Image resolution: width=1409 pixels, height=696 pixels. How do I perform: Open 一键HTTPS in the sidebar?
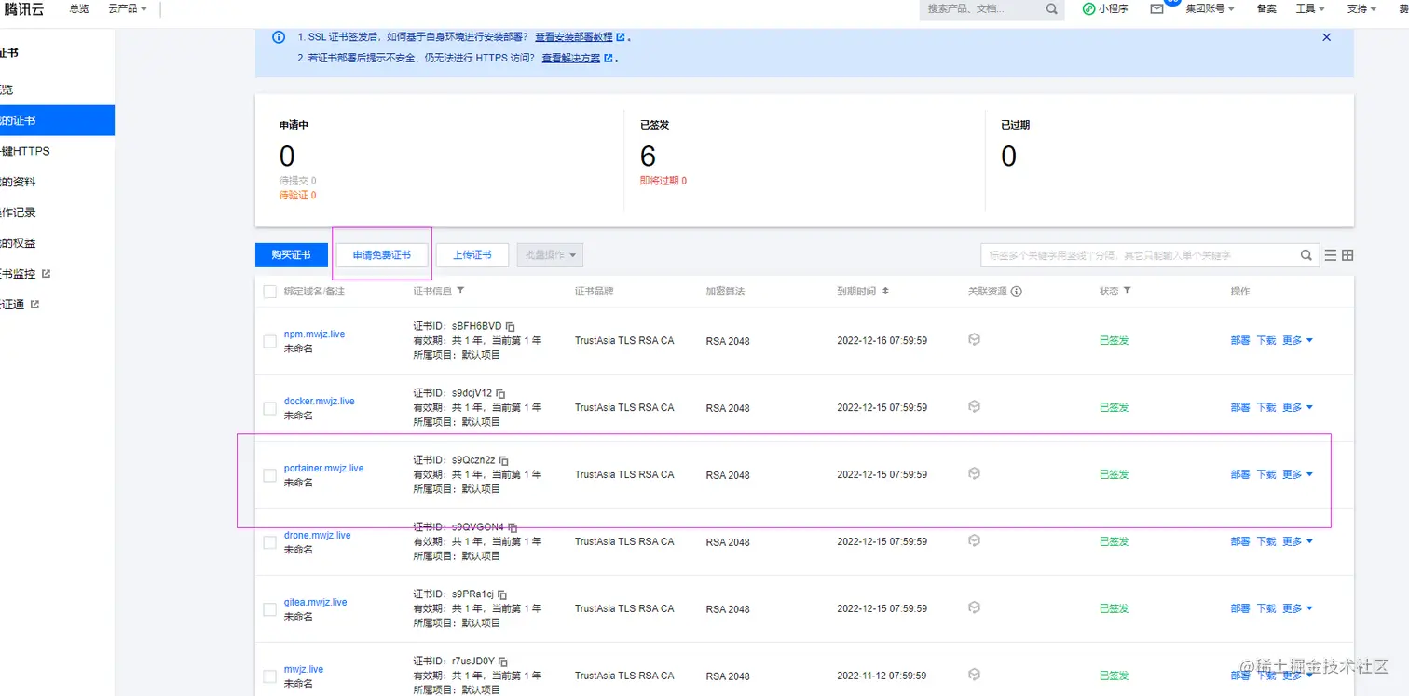[x=57, y=151]
